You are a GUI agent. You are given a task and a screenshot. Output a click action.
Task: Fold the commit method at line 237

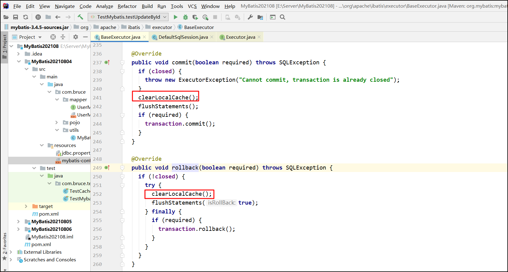click(x=122, y=63)
